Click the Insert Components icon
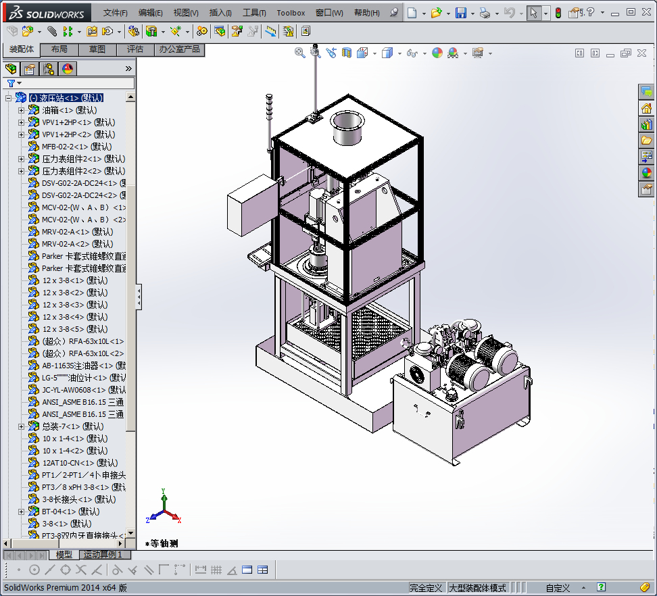The width and height of the screenshot is (657, 596). [28, 31]
